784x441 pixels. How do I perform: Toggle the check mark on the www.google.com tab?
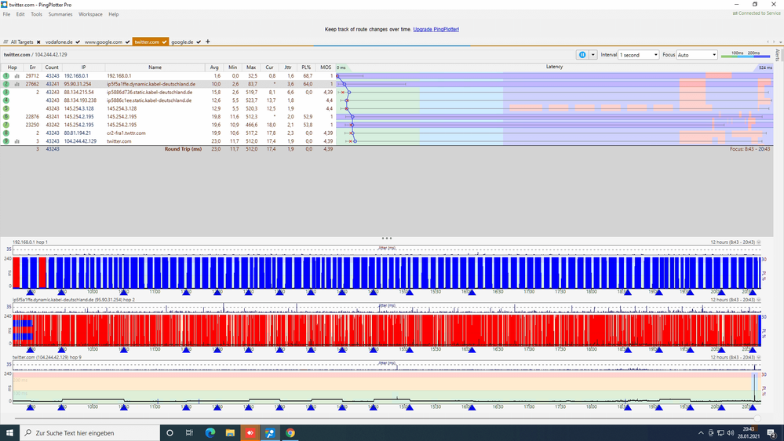point(127,42)
